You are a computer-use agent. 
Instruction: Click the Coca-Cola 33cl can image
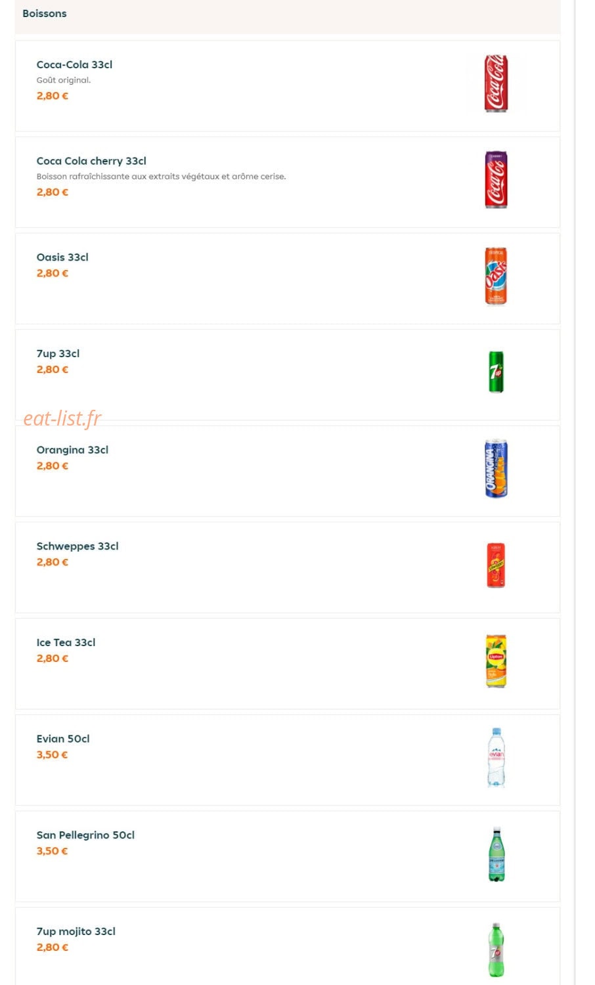[496, 83]
